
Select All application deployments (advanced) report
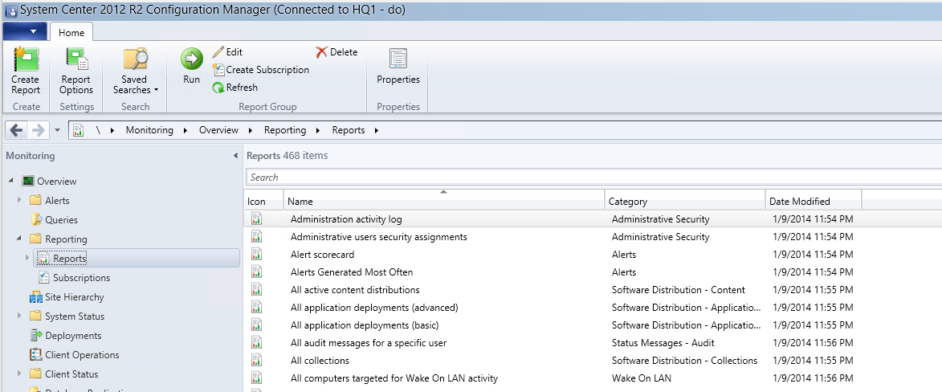tap(374, 308)
